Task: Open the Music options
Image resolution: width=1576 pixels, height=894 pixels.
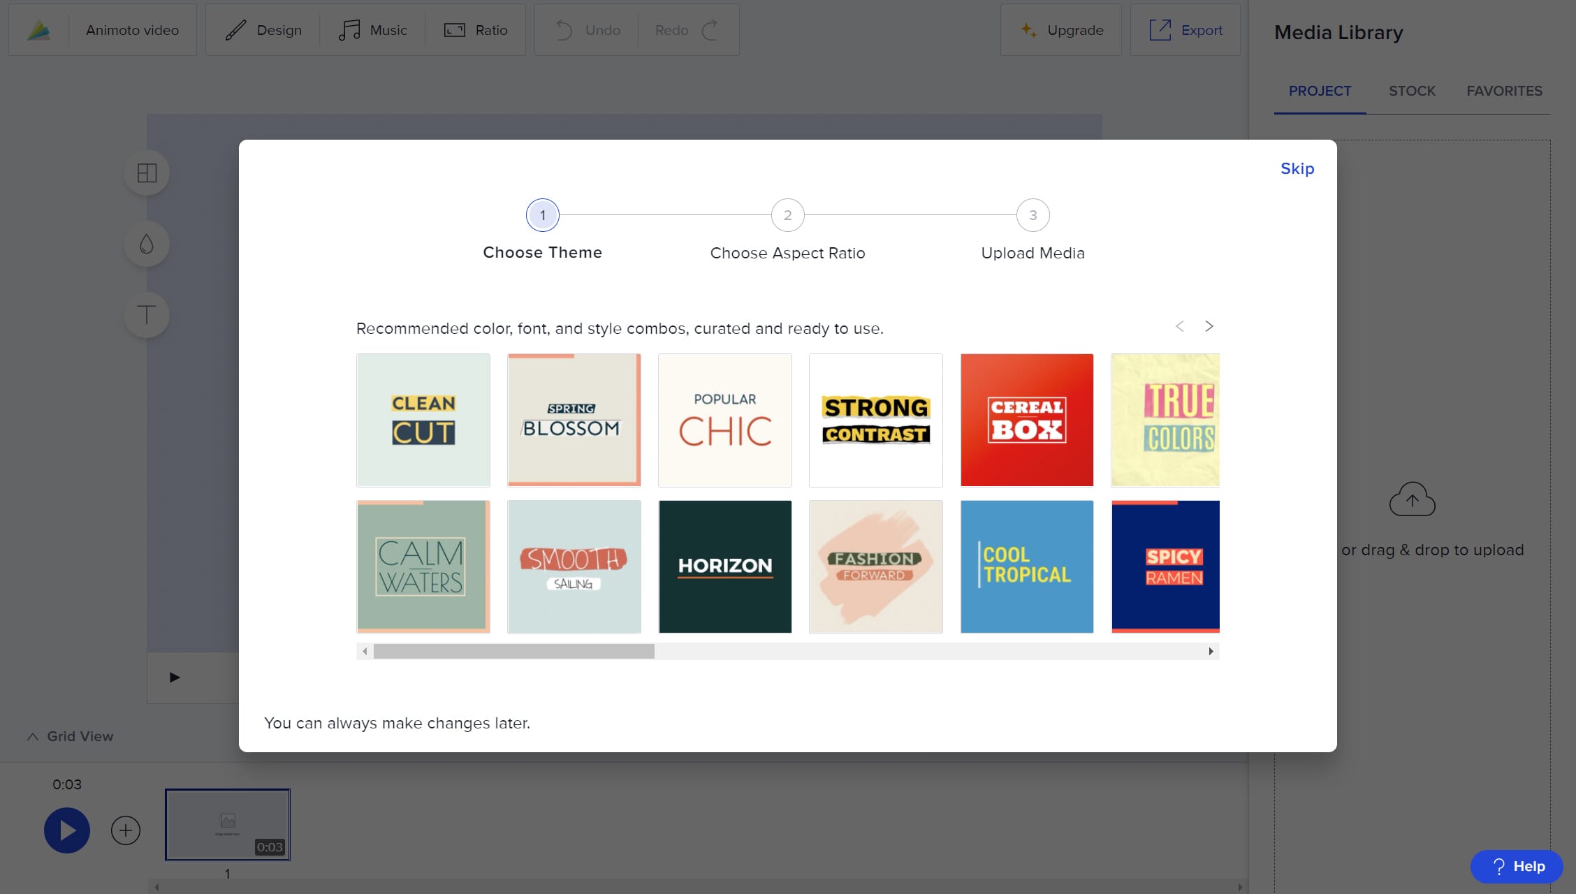Action: point(372,30)
